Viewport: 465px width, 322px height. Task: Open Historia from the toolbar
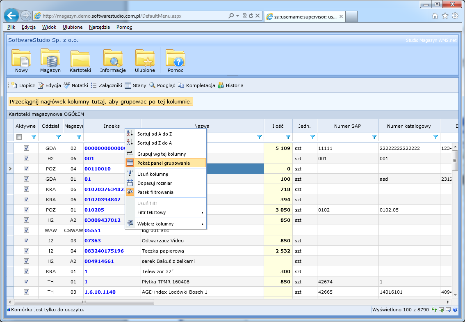point(230,85)
